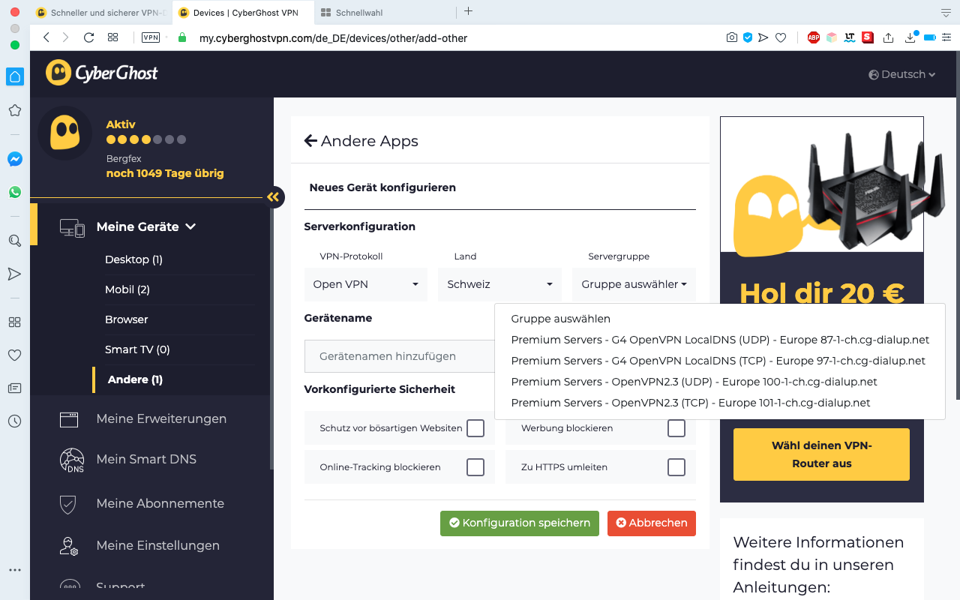Click the back arrow next to Andere Apps

coord(310,141)
